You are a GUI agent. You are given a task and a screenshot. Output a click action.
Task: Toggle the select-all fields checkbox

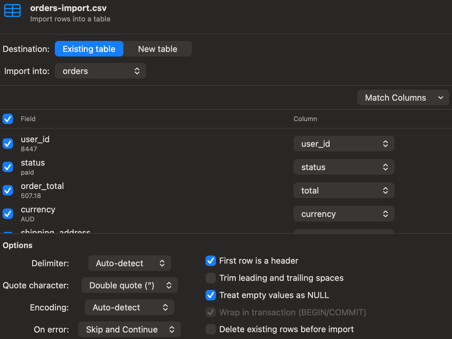8,119
